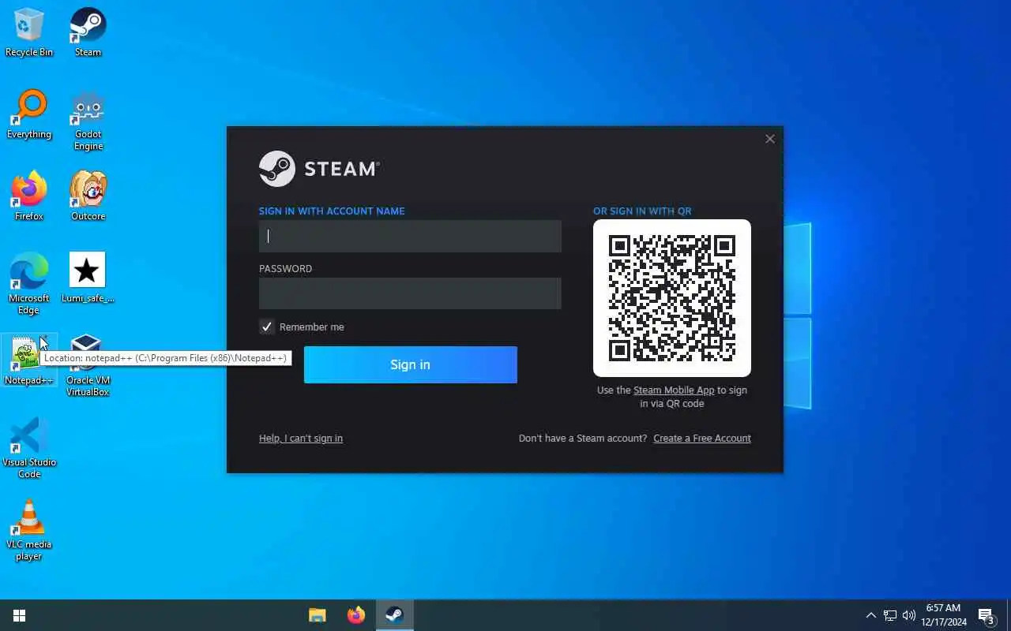Click the Sign in button
The image size is (1011, 631).
click(411, 364)
